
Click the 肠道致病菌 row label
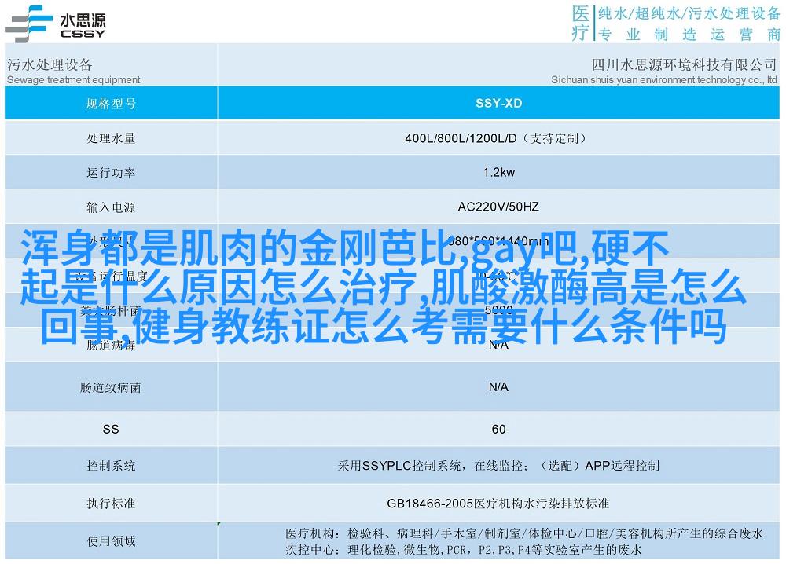click(111, 387)
